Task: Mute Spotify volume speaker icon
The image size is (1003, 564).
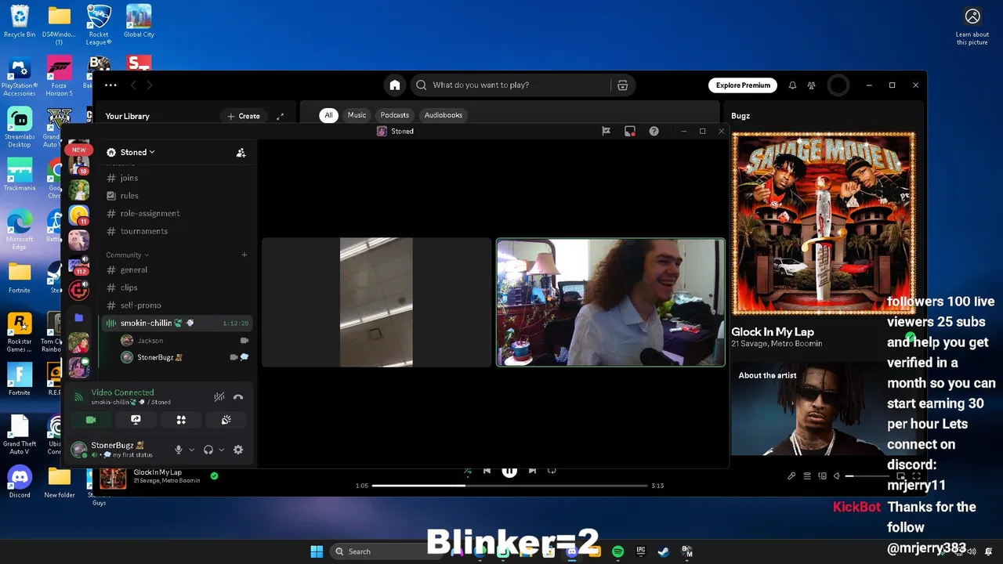Action: point(836,475)
